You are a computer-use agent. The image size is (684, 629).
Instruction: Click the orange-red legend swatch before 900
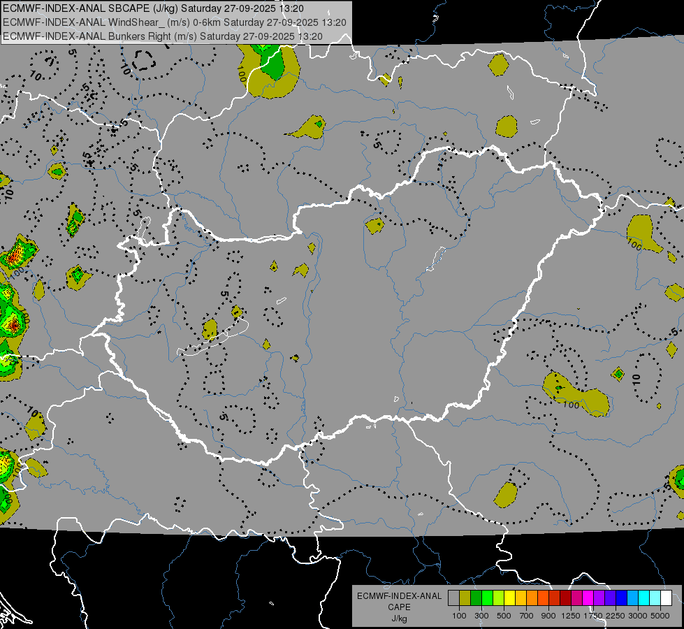coord(543,598)
